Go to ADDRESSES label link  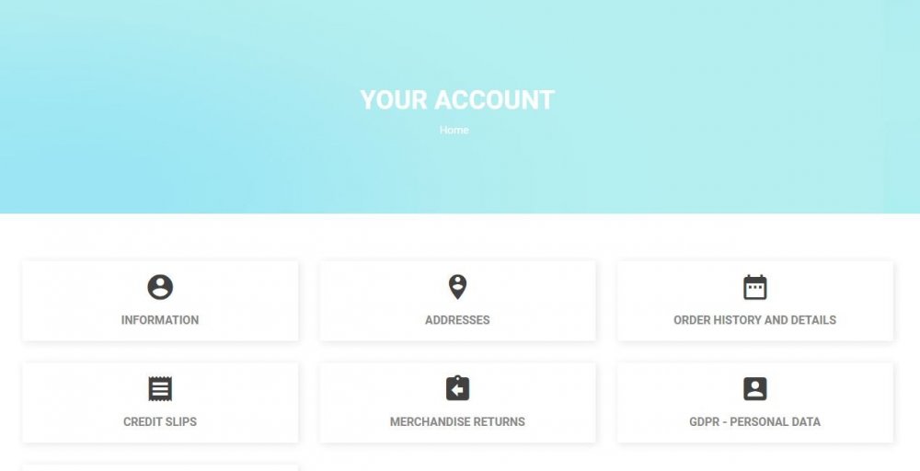click(457, 319)
